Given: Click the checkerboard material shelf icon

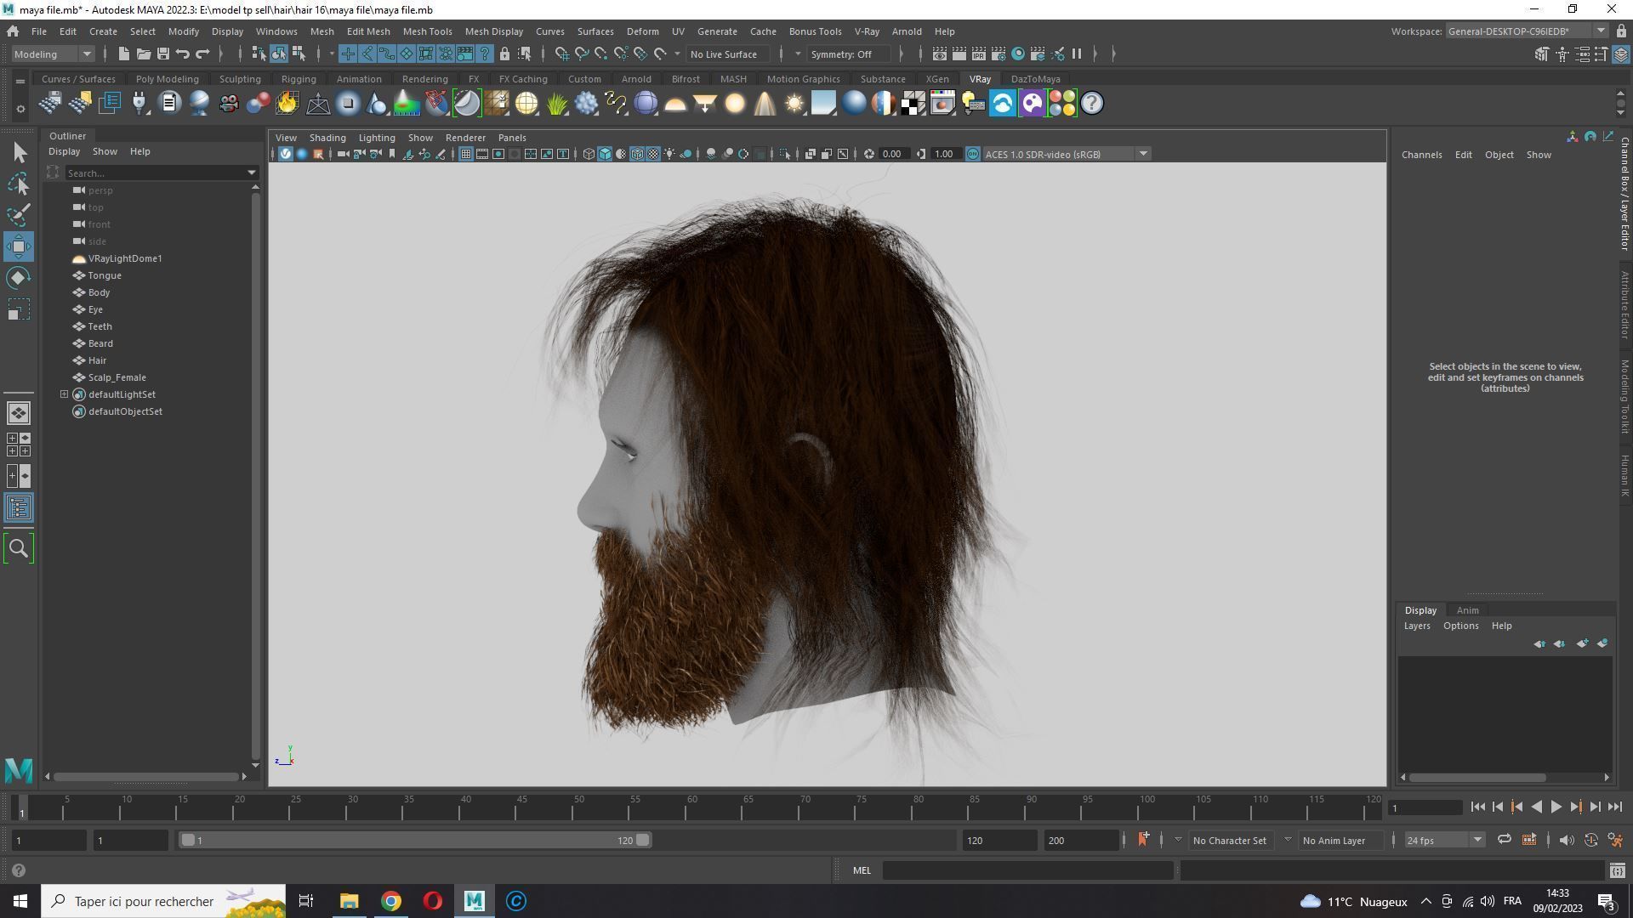Looking at the screenshot, I should coord(913,104).
